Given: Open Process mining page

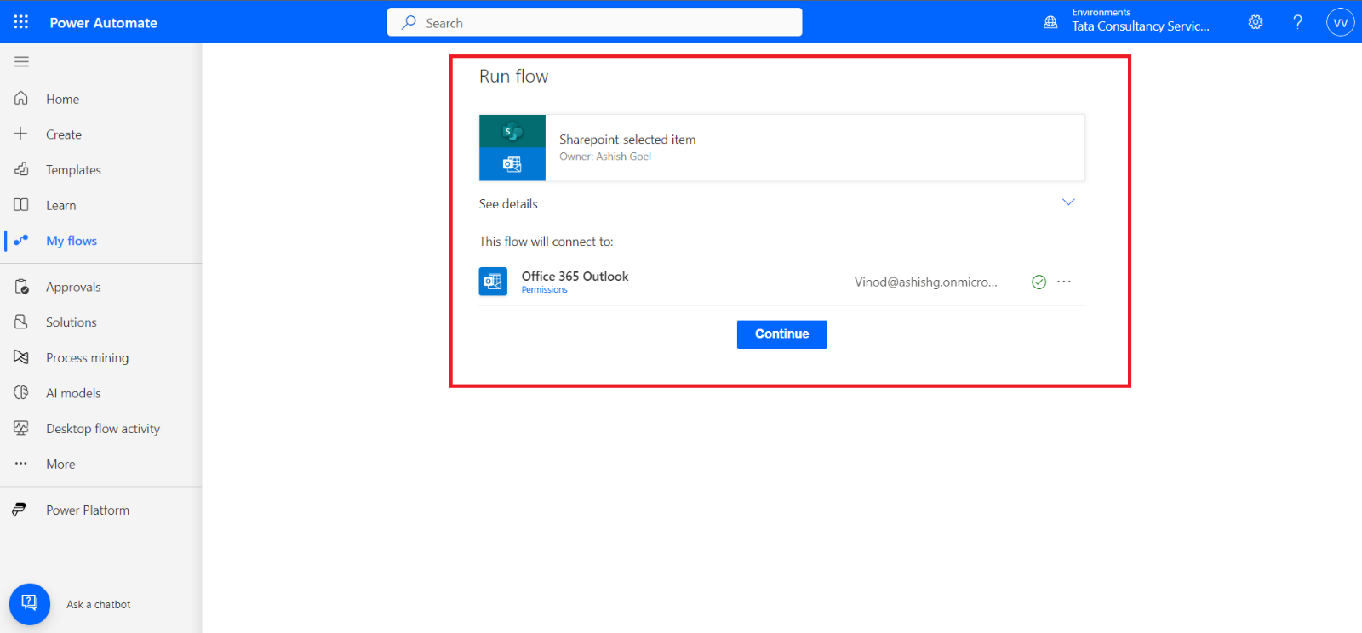Looking at the screenshot, I should click(87, 358).
